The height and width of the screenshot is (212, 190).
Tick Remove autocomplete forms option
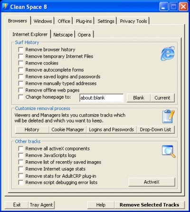[x=21, y=70]
